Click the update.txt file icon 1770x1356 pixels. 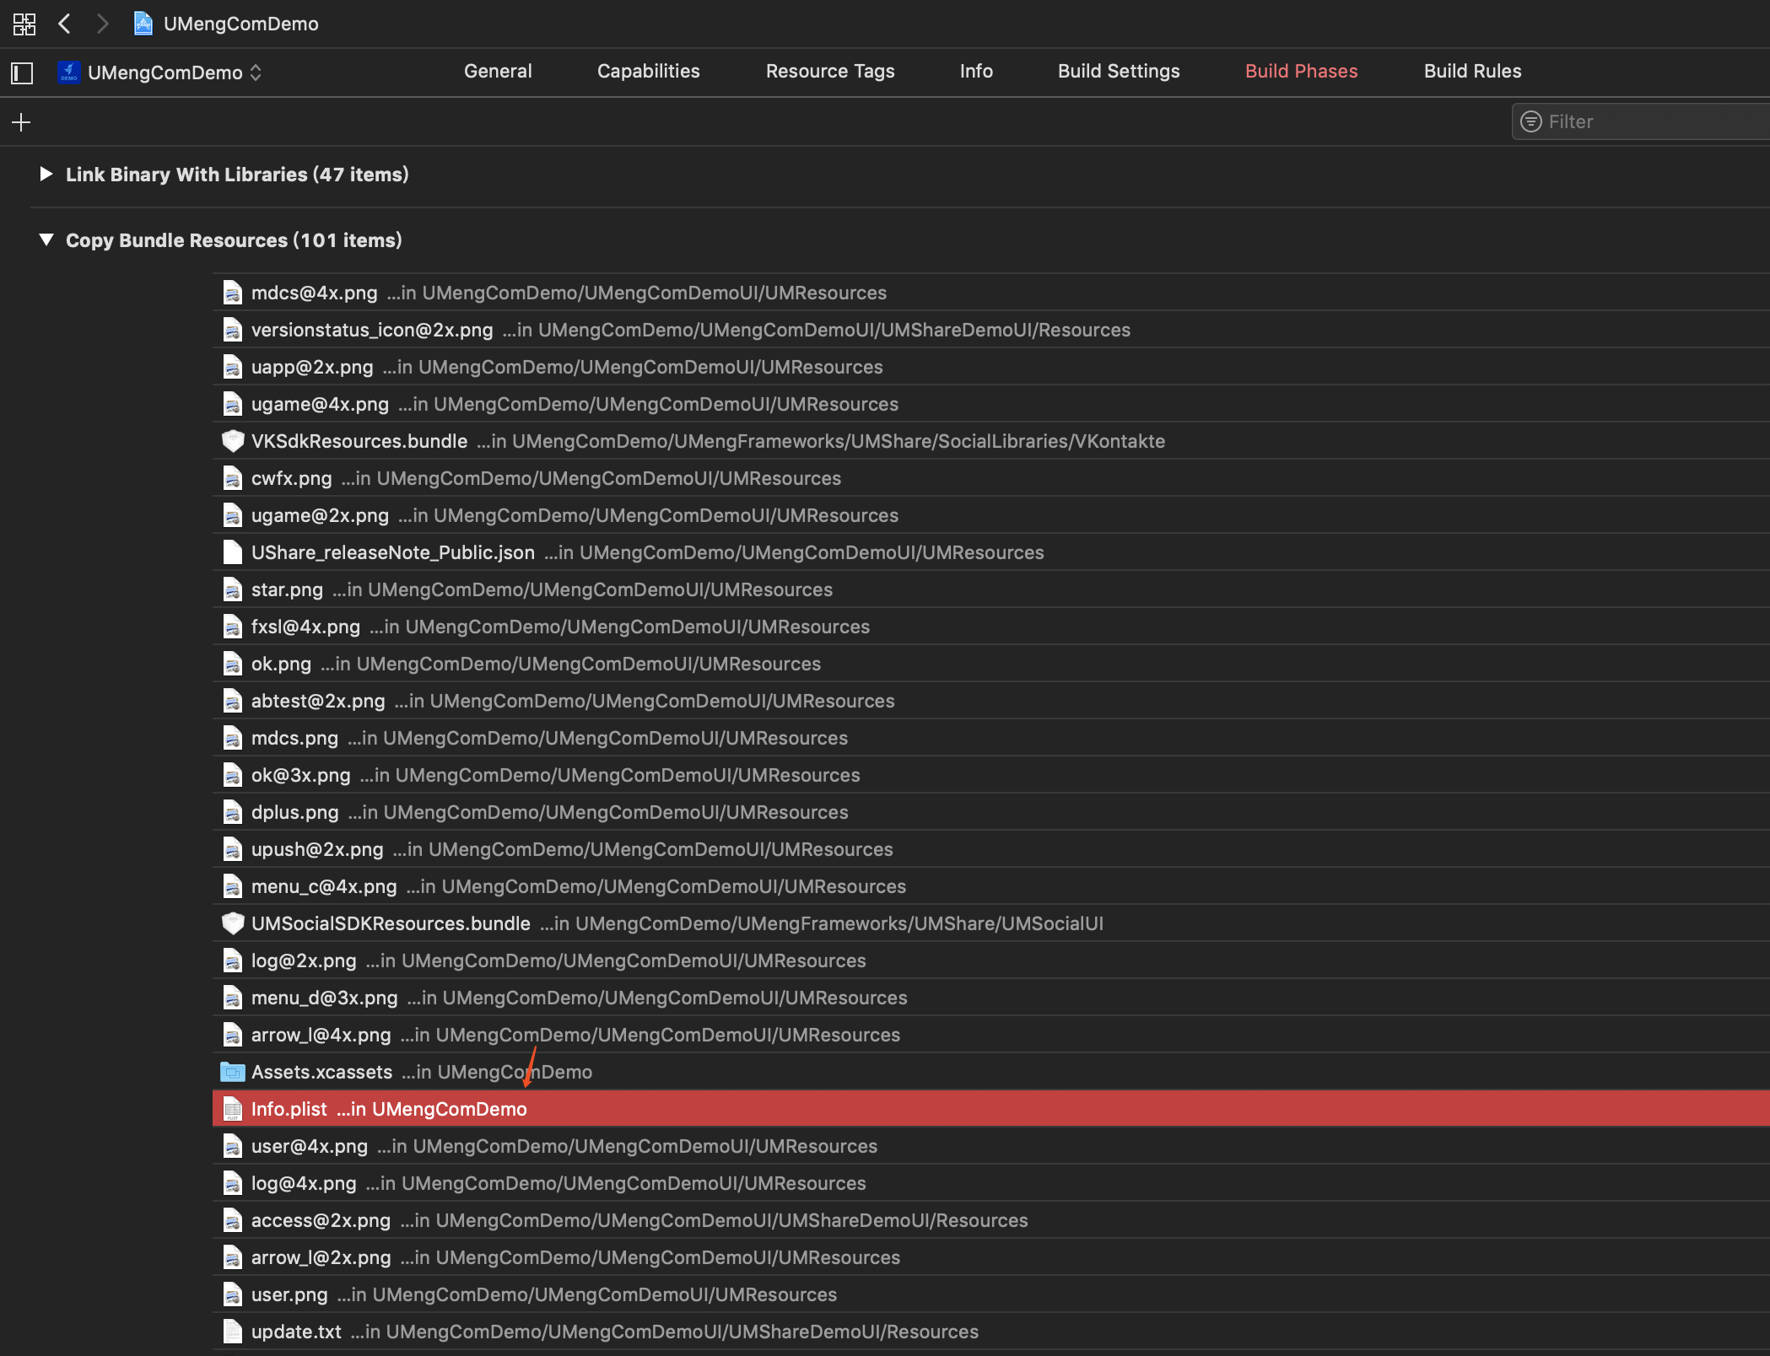coord(233,1332)
